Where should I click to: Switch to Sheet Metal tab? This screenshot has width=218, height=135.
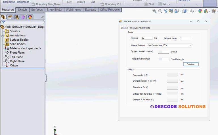coord(54,10)
